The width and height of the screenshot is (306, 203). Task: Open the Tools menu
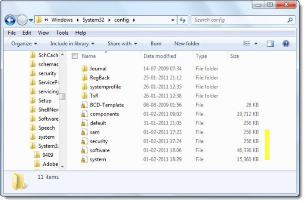(62, 33)
